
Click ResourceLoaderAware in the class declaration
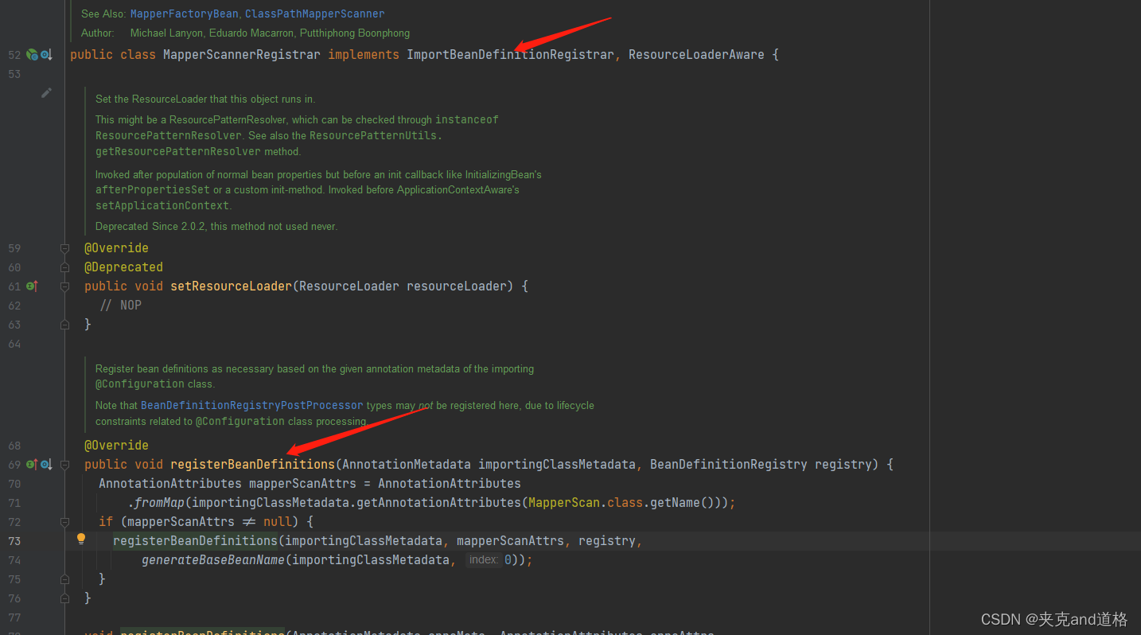pyautogui.click(x=696, y=55)
